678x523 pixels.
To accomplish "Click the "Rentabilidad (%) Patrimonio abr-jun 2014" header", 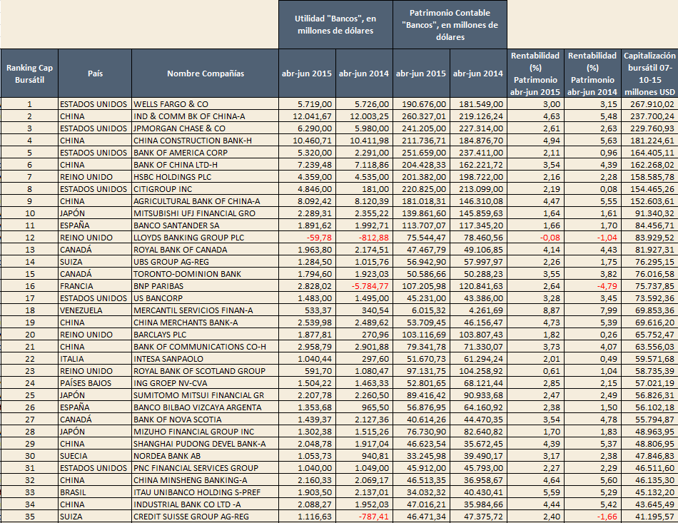I will (x=592, y=73).
